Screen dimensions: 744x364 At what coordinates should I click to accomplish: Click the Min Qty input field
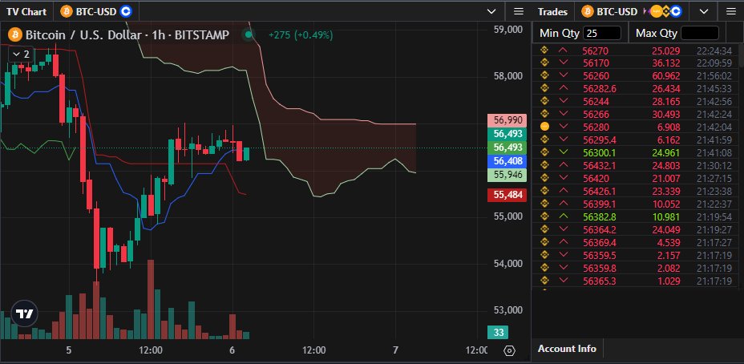[601, 33]
